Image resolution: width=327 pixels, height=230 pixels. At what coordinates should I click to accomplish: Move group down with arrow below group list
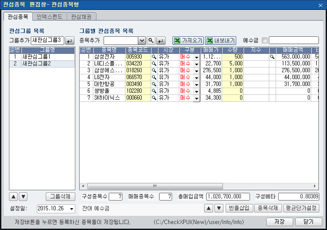click(23, 197)
